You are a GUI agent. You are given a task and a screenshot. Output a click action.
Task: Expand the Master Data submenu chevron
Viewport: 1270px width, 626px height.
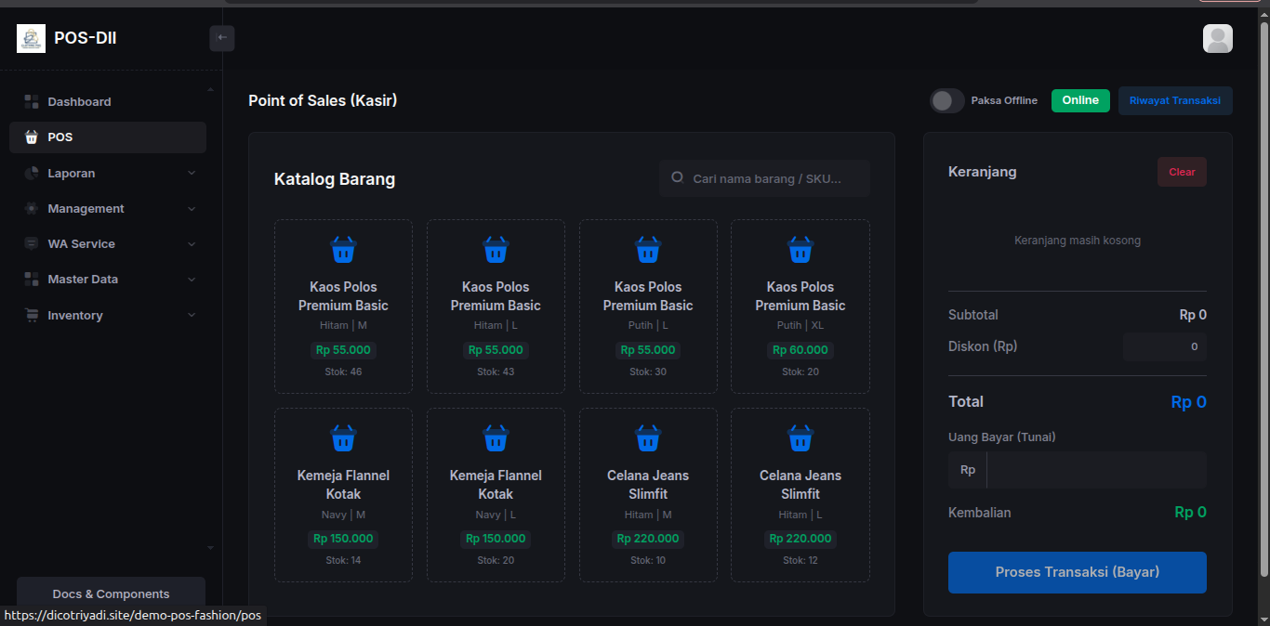pos(192,280)
